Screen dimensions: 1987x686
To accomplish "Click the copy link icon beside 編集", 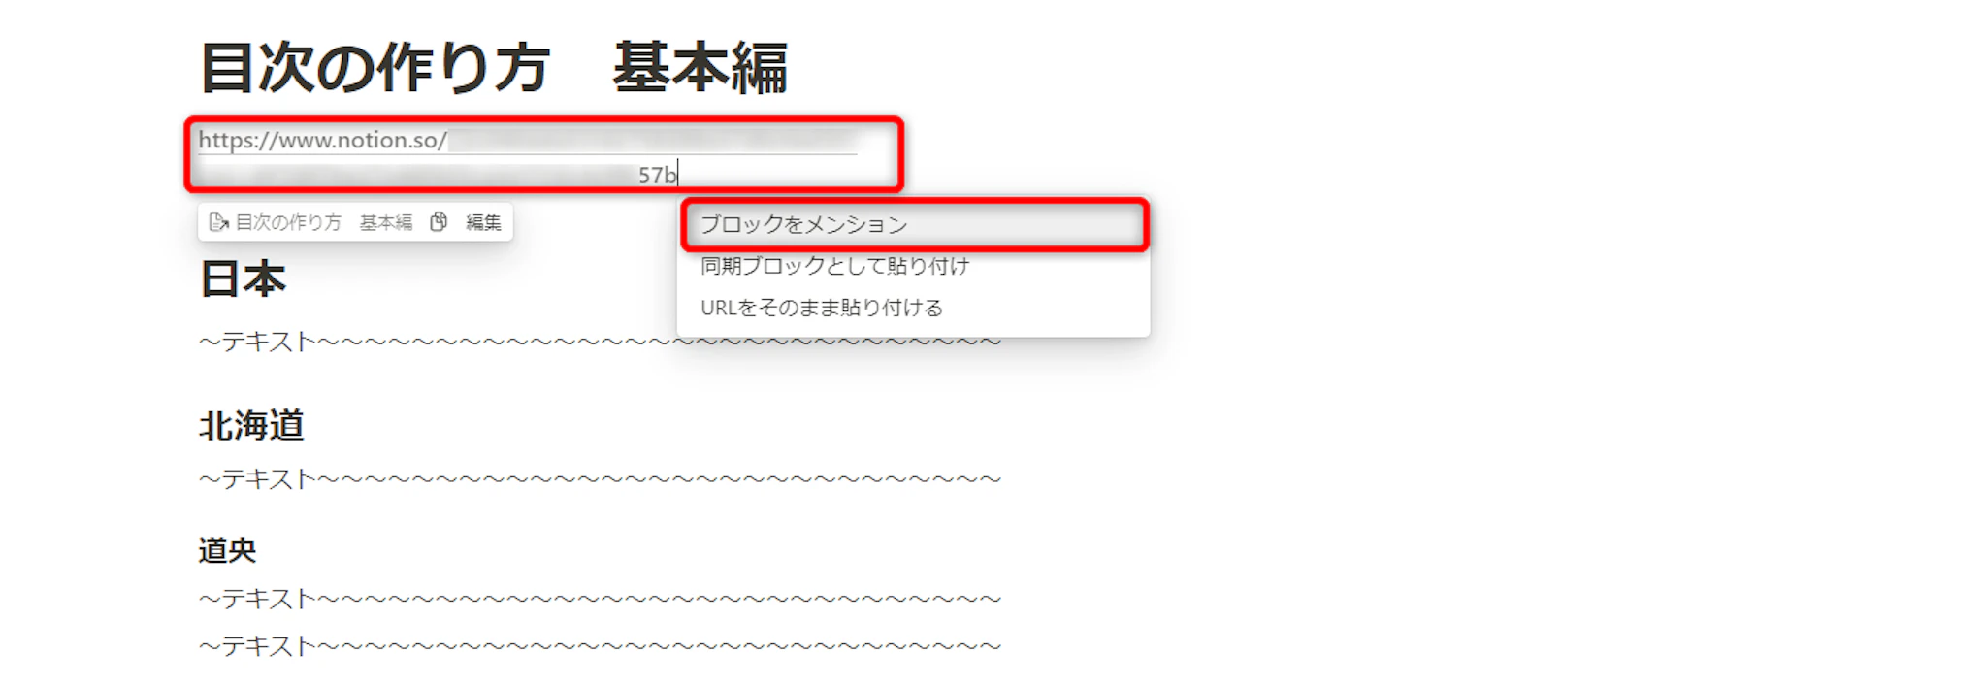I will [x=439, y=222].
